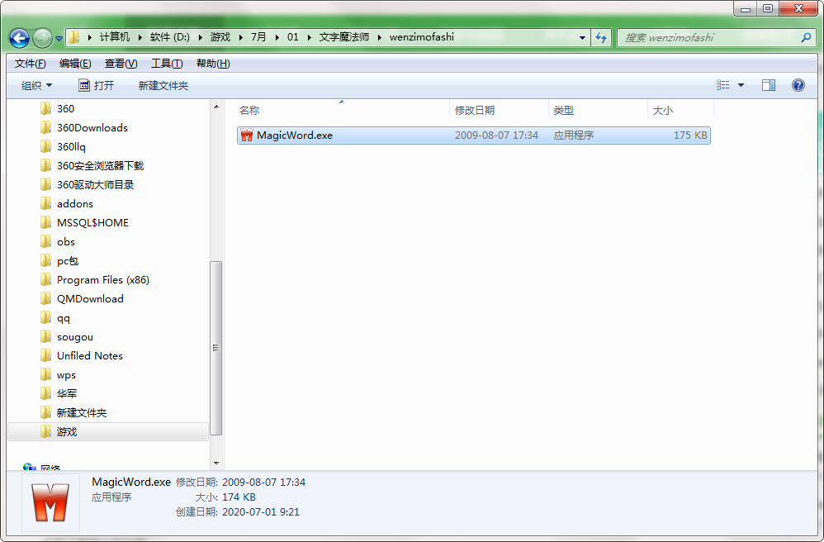Click the folder tree scrollbar thumb
Viewport: 824px width, 542px height.
216,348
